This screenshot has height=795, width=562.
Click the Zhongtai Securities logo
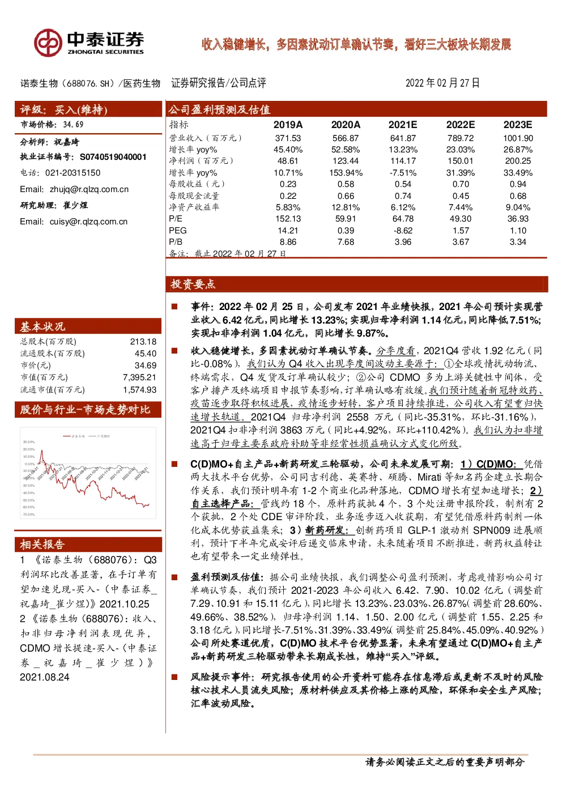pyautogui.click(x=89, y=42)
